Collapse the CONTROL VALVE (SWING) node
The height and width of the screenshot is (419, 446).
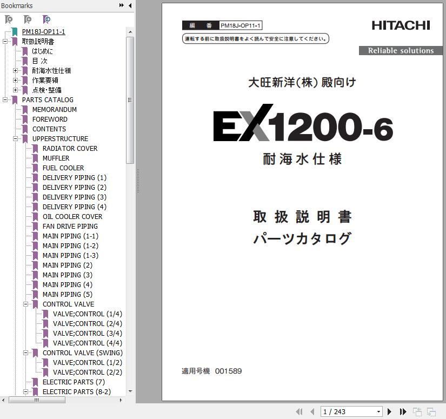coord(25,353)
